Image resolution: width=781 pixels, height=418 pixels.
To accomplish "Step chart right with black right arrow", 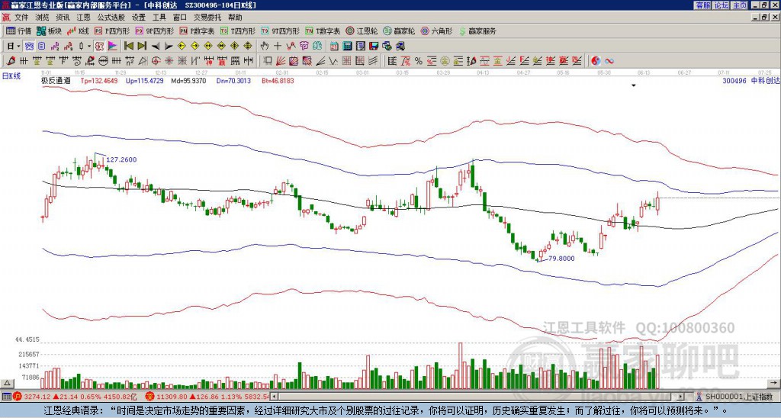I will (x=169, y=47).
